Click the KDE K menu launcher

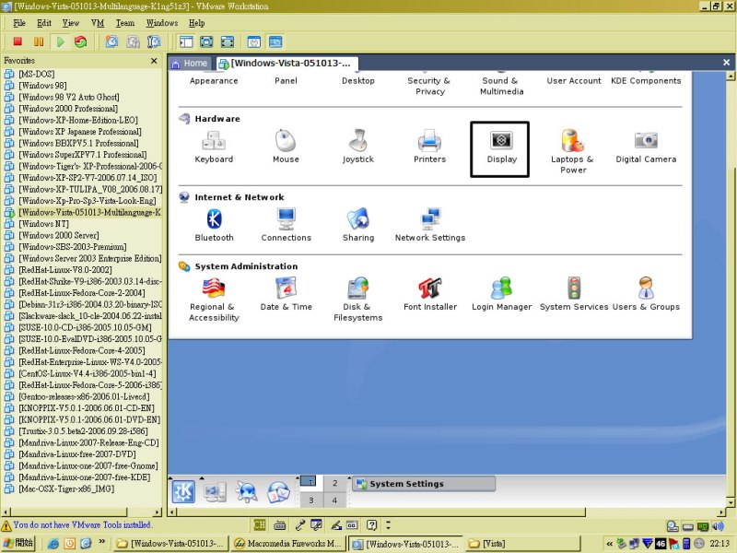(x=183, y=492)
